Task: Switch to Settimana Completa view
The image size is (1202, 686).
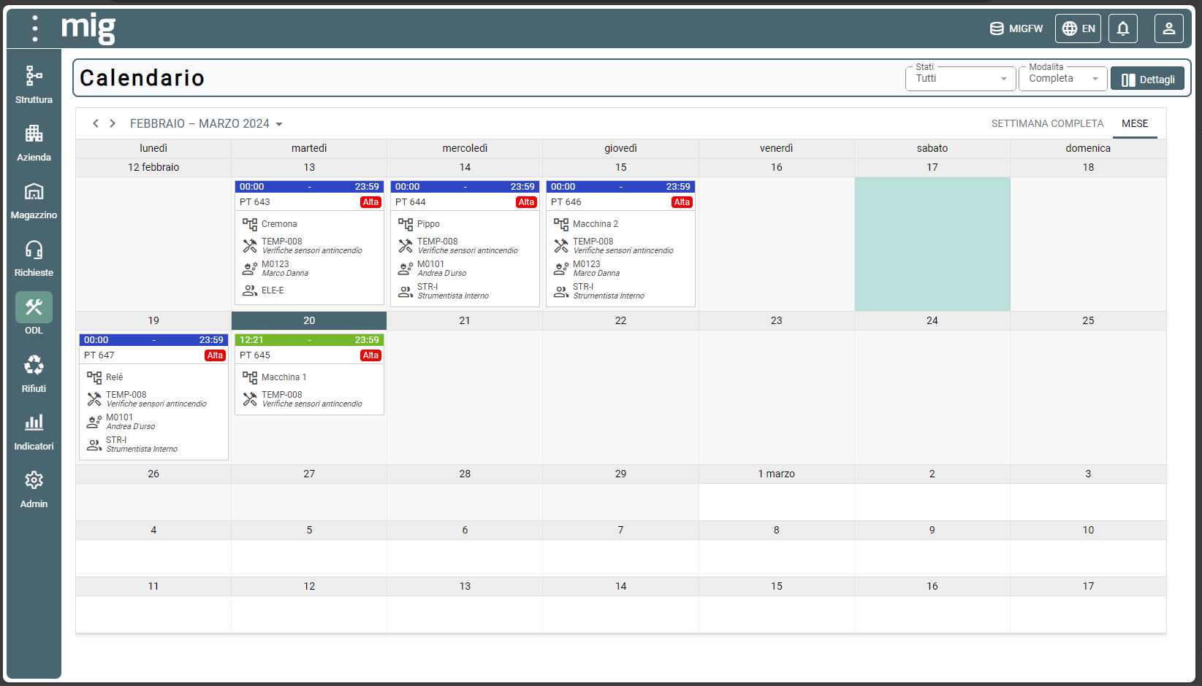Action: tap(1046, 124)
